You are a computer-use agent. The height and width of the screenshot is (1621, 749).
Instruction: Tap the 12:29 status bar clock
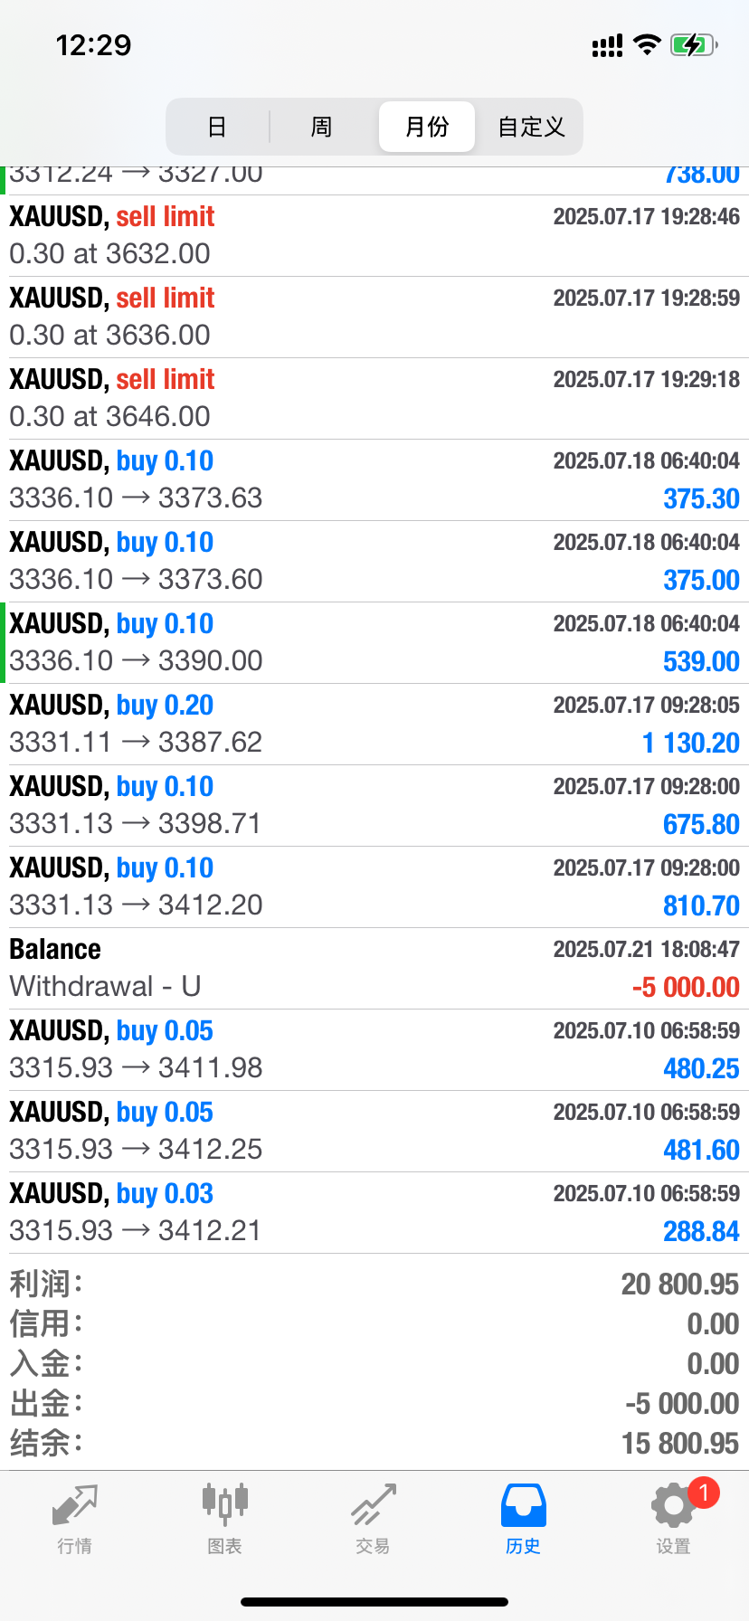pyautogui.click(x=93, y=45)
